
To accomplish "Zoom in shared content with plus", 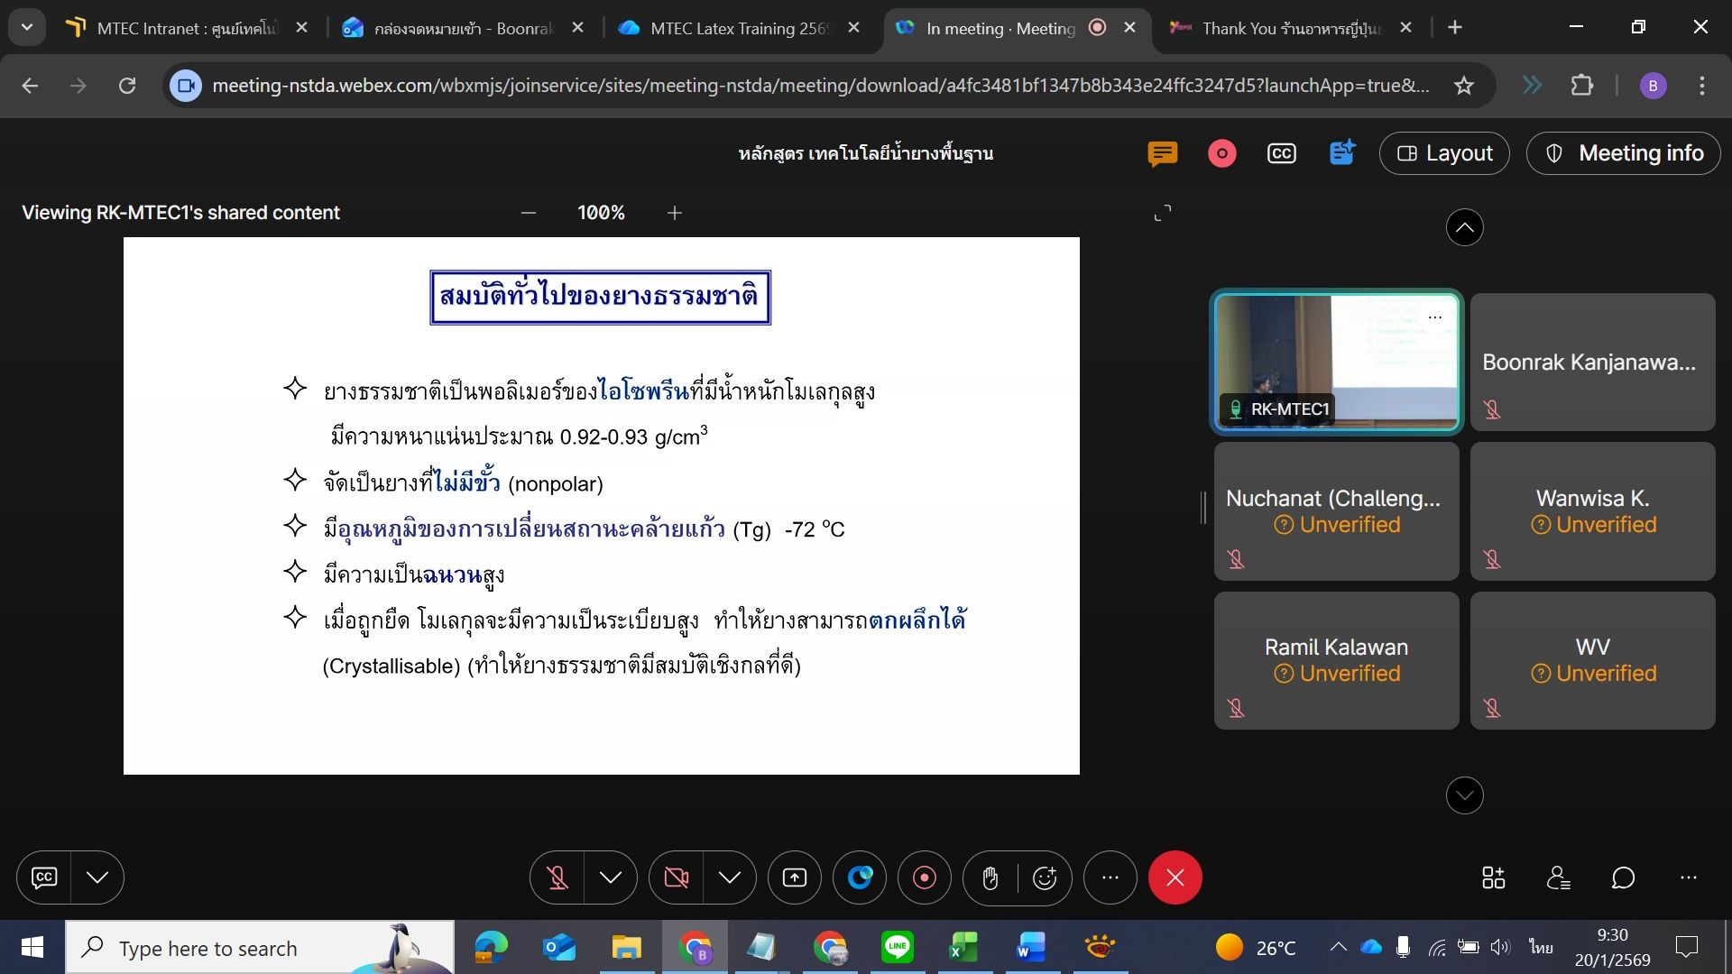I will click(x=675, y=213).
